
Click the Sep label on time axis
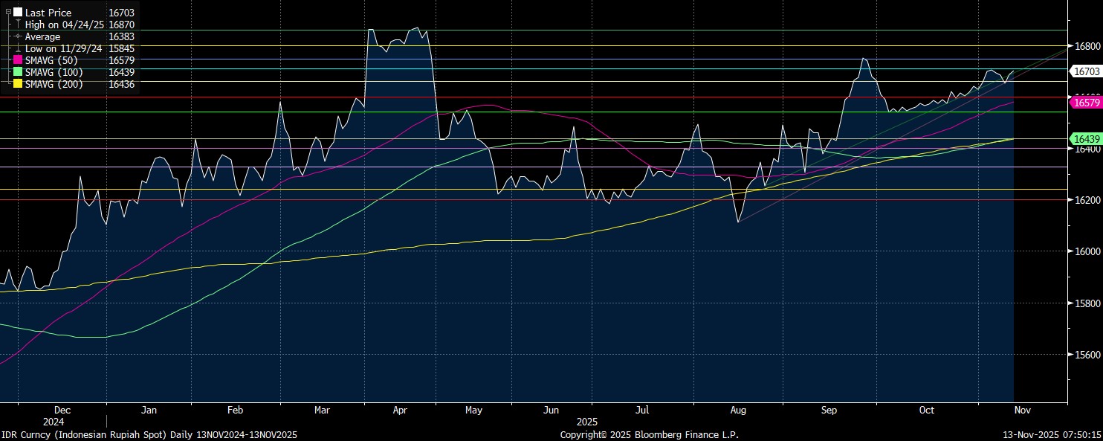click(829, 411)
